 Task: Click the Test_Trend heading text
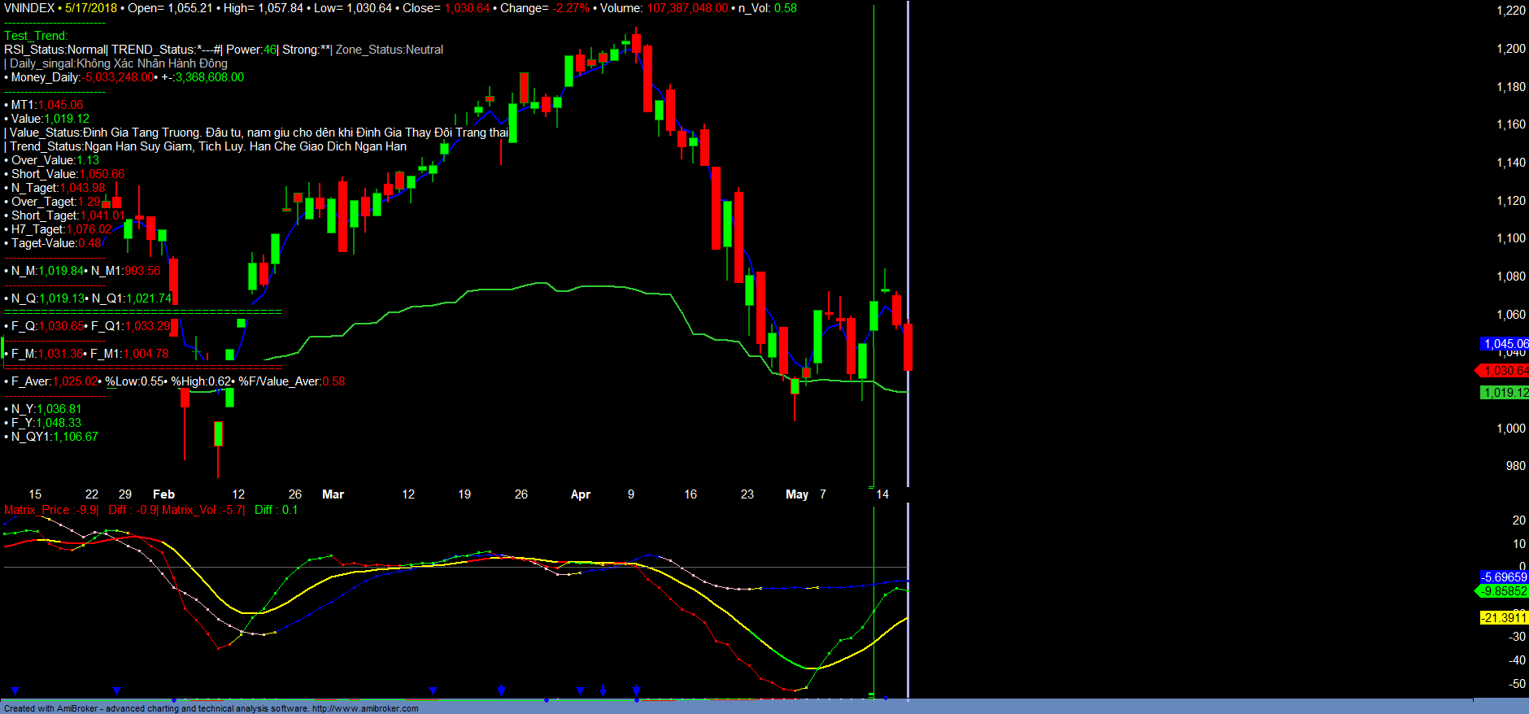[x=36, y=36]
